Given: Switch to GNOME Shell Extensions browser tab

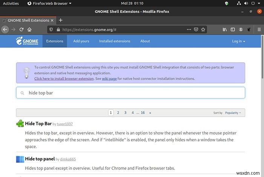Looking at the screenshot, I should click(x=28, y=20).
